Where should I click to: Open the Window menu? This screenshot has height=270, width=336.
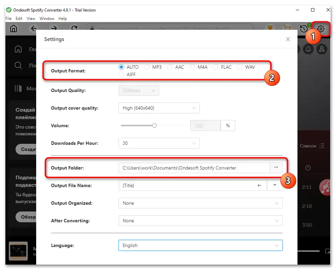coord(47,19)
